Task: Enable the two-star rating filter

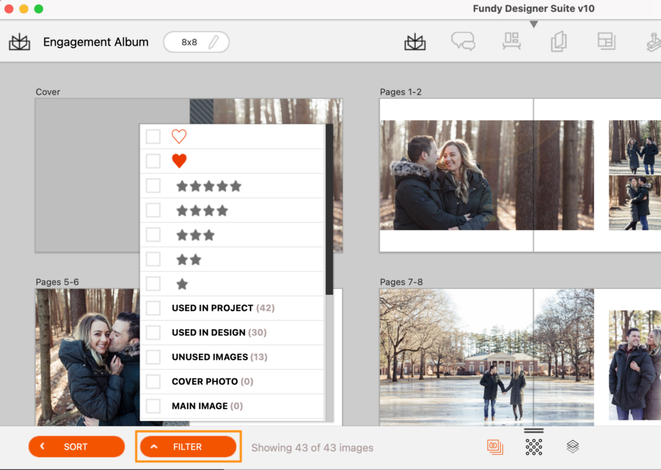Action: coord(153,259)
